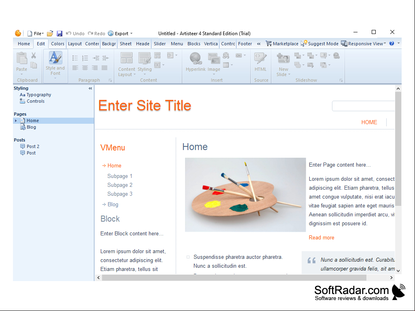Switch to the Slider ribbon tab

(160, 44)
